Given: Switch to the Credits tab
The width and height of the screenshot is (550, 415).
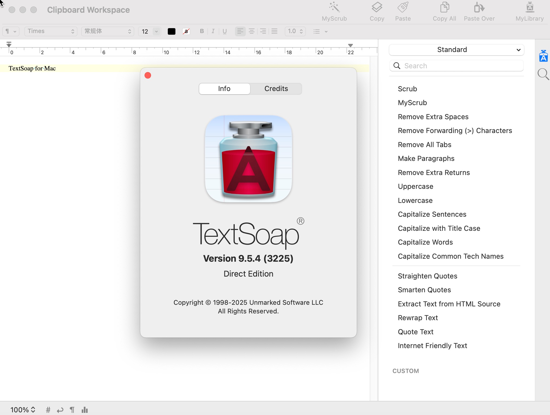Looking at the screenshot, I should [x=276, y=89].
